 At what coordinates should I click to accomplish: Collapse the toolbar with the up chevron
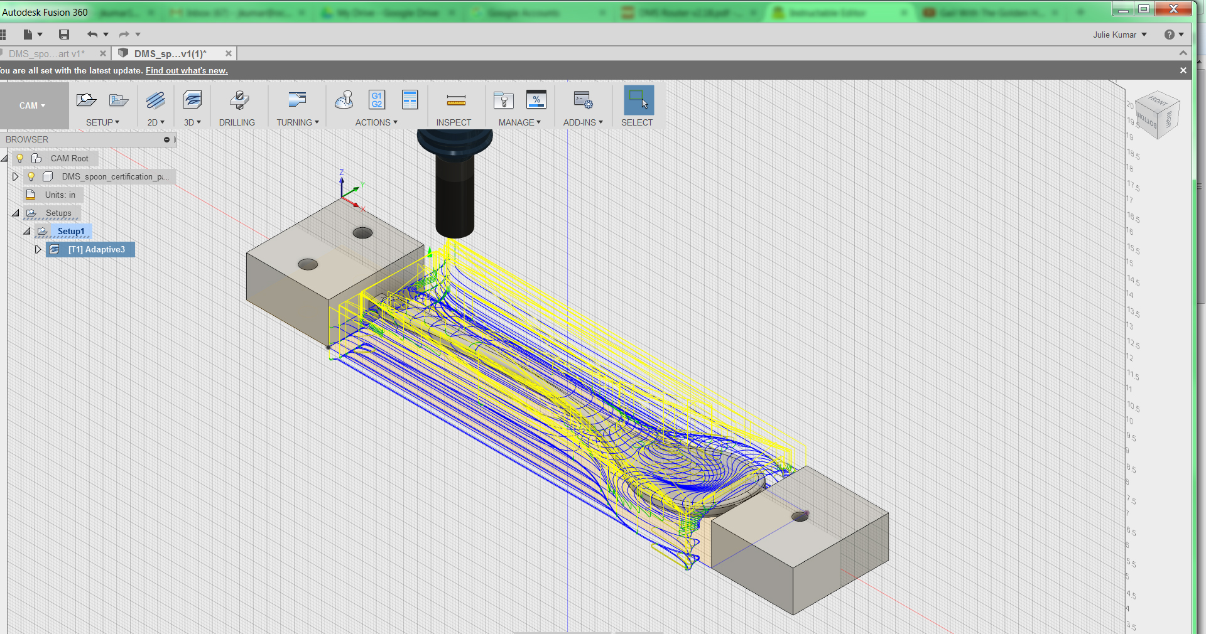[1183, 53]
